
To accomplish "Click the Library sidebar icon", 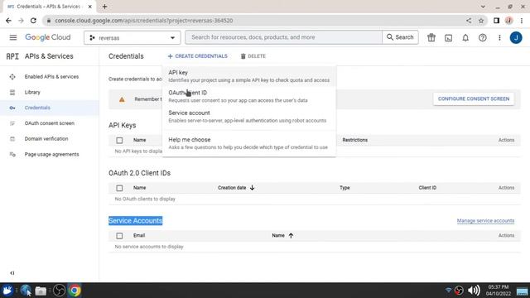I will [x=12, y=92].
